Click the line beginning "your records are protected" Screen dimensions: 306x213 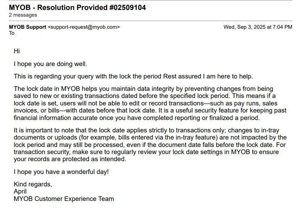[x=70, y=159]
